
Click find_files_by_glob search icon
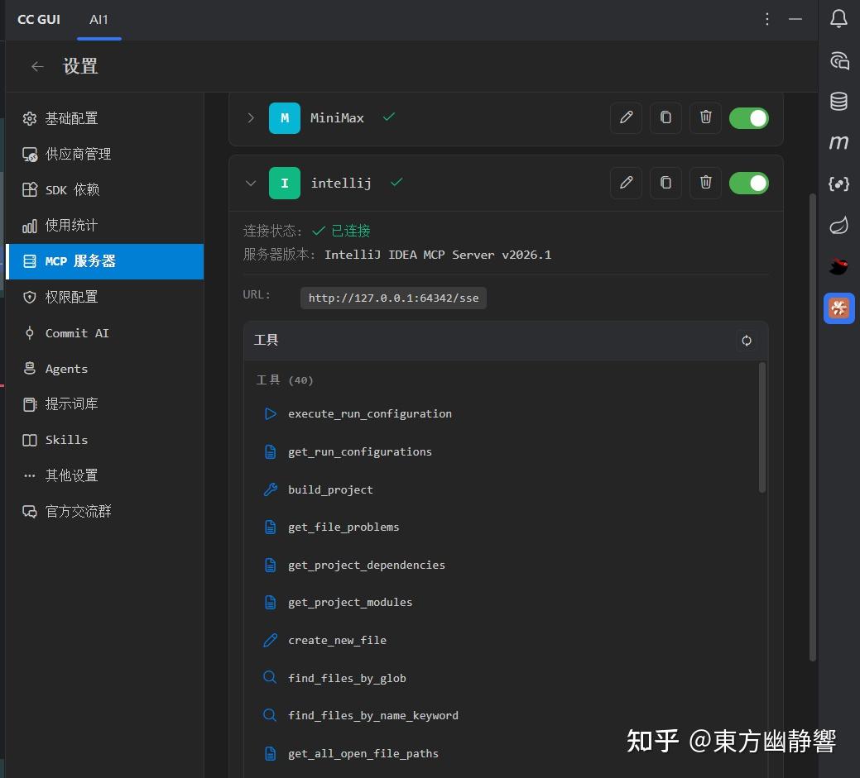[x=270, y=678]
